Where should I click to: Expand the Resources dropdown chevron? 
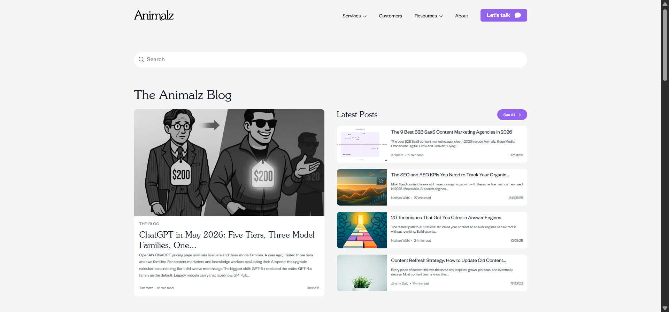click(441, 16)
